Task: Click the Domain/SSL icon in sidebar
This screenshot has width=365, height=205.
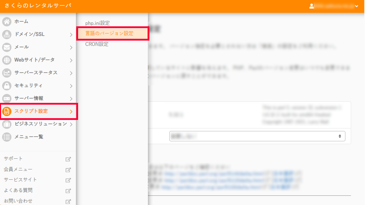Action: 7,35
